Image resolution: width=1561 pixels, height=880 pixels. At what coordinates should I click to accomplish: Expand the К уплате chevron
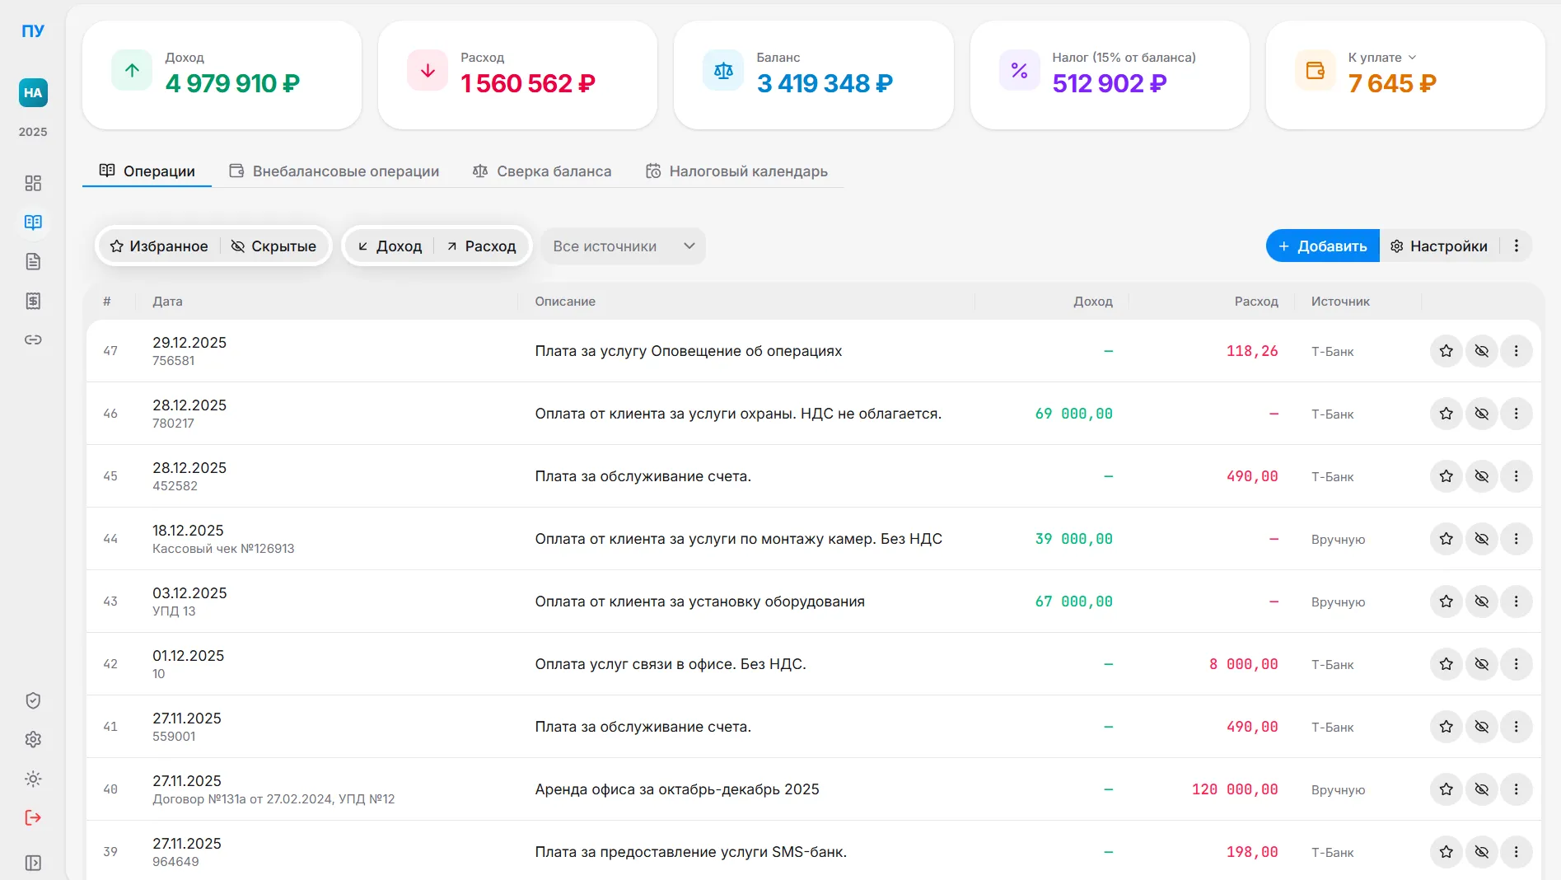click(x=1412, y=58)
